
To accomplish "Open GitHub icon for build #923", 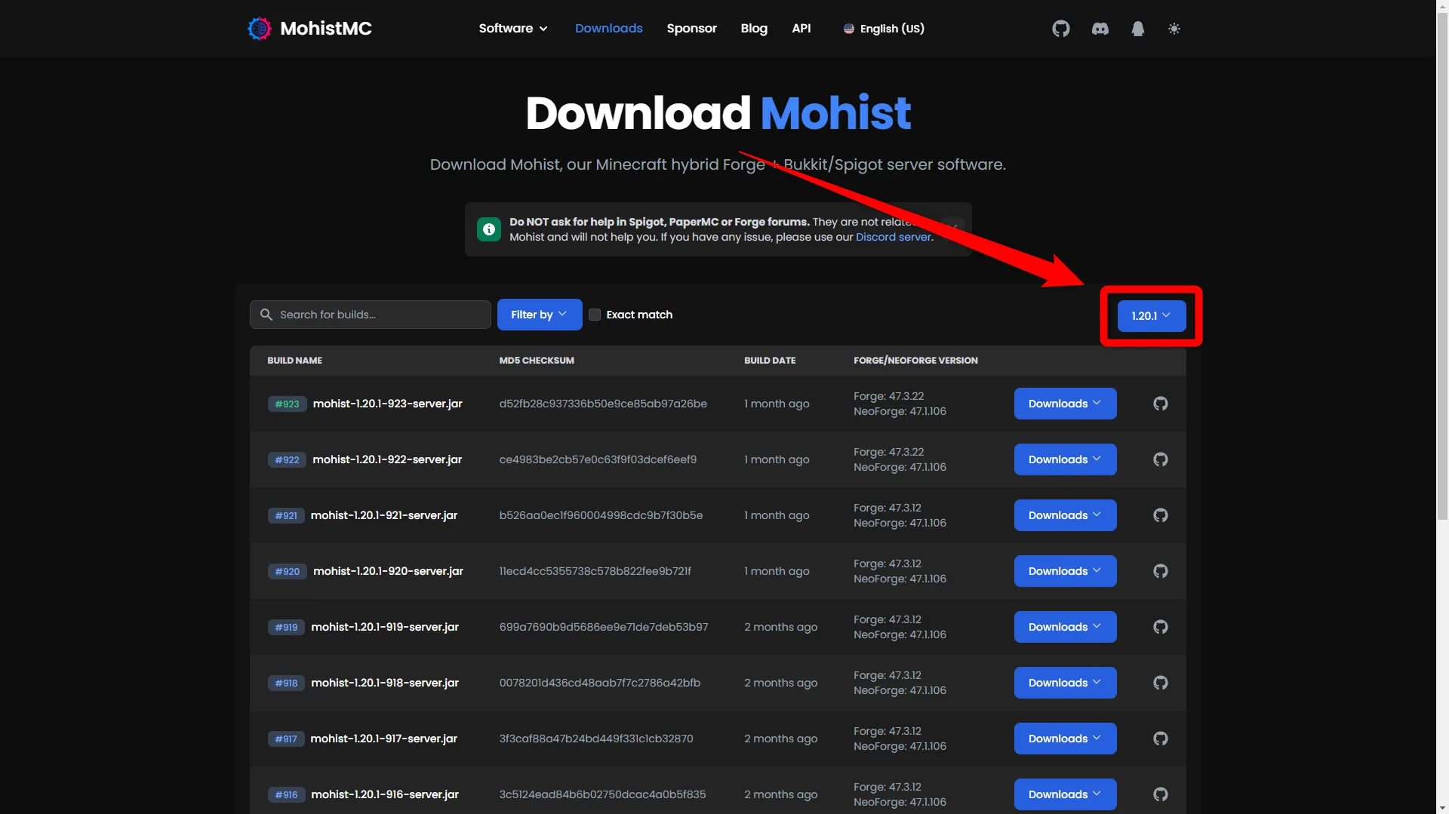I will pos(1161,404).
